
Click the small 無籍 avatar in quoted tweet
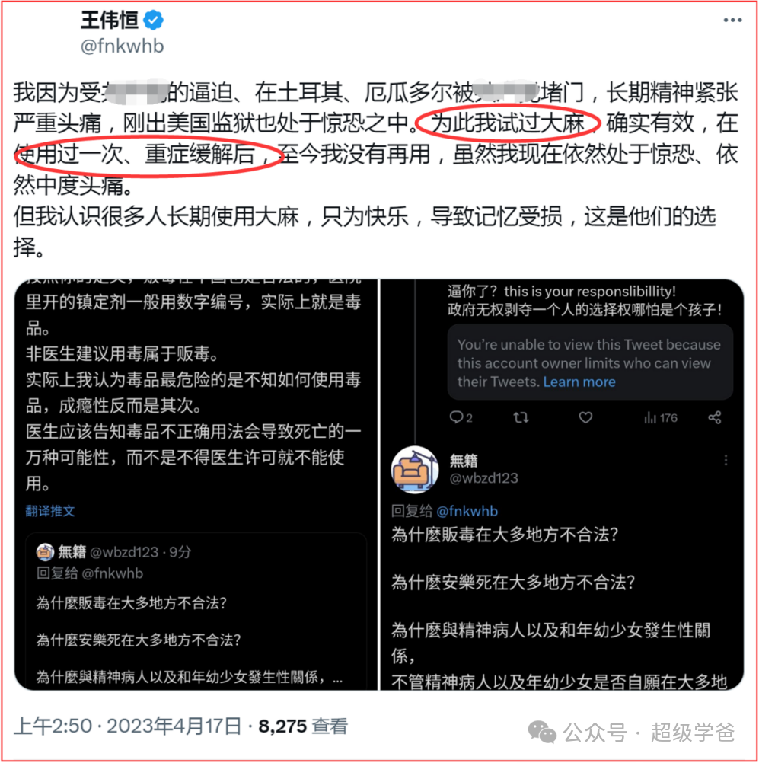pyautogui.click(x=45, y=552)
